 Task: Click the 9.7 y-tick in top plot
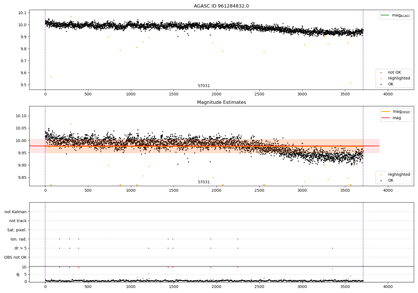tap(23, 61)
